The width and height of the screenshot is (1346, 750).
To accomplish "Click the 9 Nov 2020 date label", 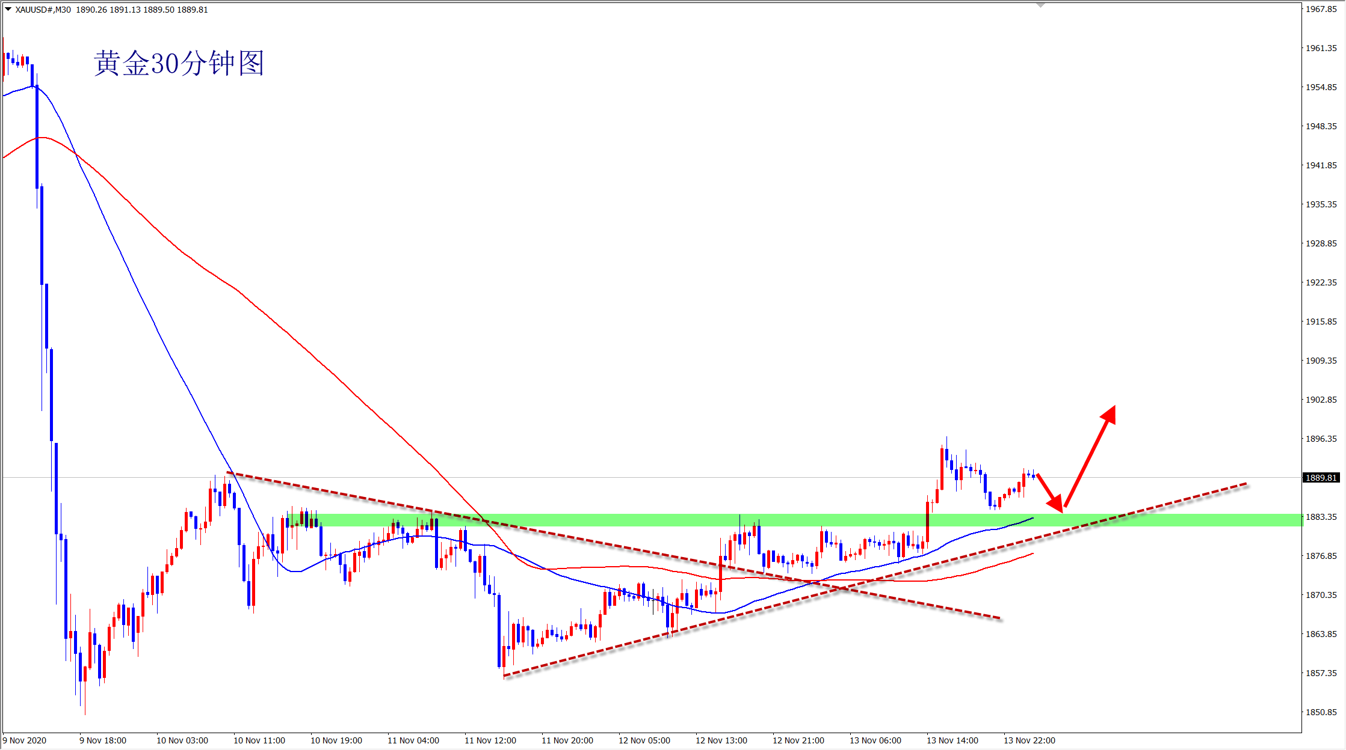I will [x=25, y=740].
